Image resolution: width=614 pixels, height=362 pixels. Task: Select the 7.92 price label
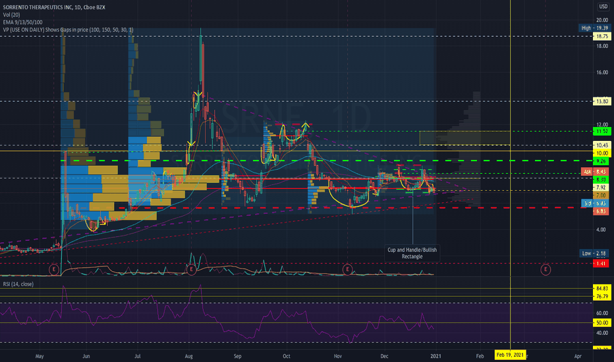(601, 188)
